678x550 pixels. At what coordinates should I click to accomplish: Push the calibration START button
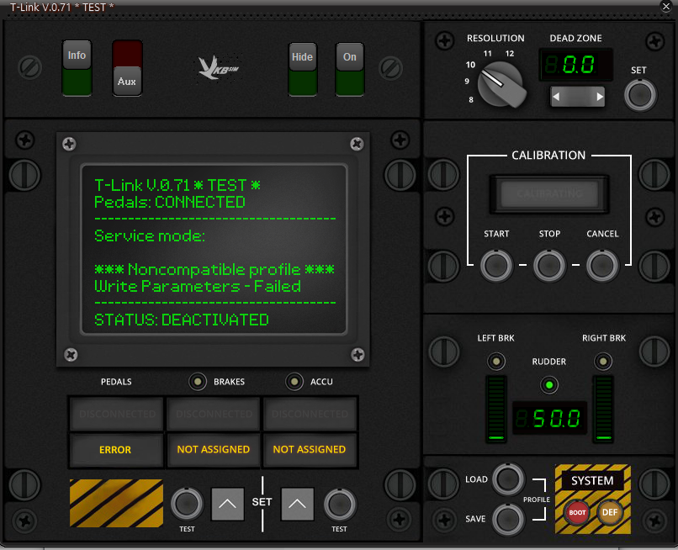(x=496, y=265)
